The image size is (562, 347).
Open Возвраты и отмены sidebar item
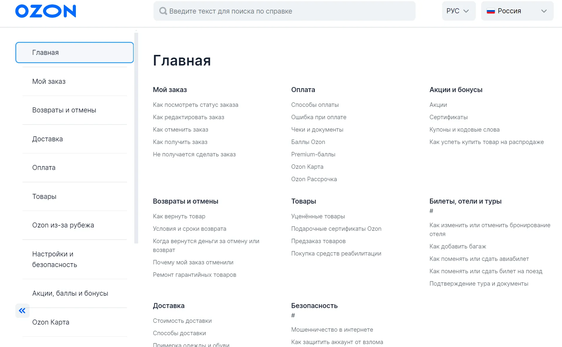point(64,110)
